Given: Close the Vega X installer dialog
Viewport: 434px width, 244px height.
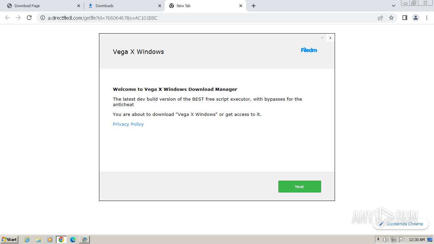Looking at the screenshot, I should [330, 38].
